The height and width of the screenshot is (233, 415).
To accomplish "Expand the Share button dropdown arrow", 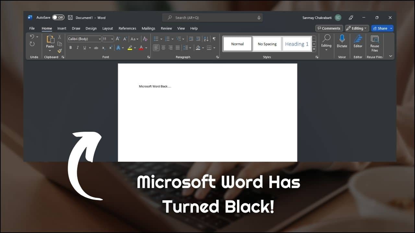I will (x=391, y=28).
